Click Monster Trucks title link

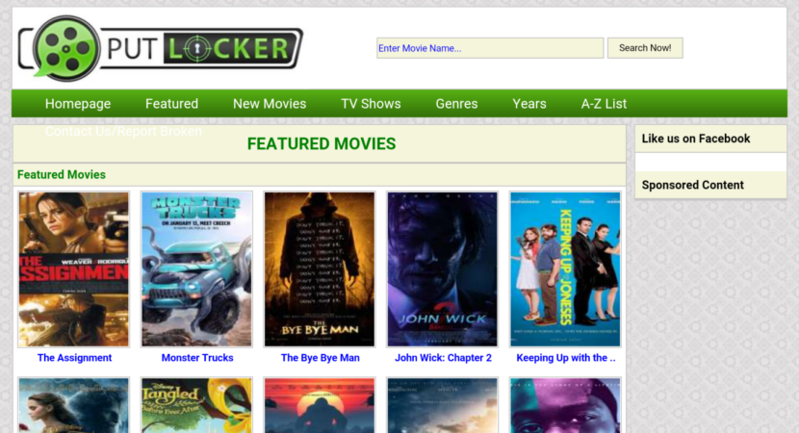[197, 358]
